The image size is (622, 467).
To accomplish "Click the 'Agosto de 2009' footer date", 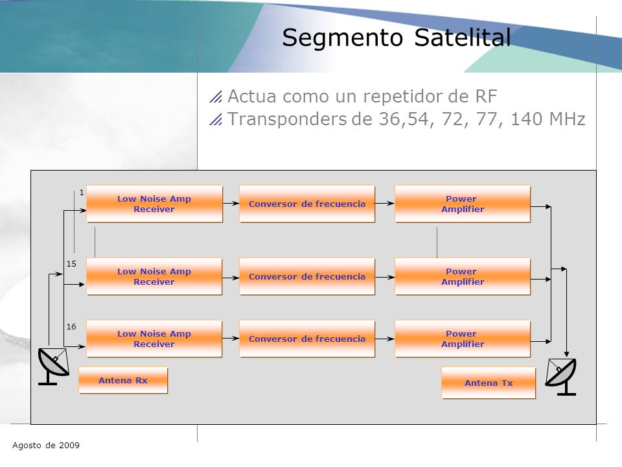I will pos(46,445).
